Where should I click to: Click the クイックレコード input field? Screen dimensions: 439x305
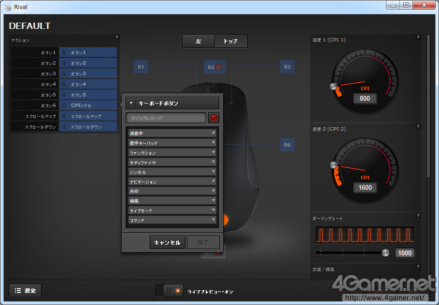[166, 118]
